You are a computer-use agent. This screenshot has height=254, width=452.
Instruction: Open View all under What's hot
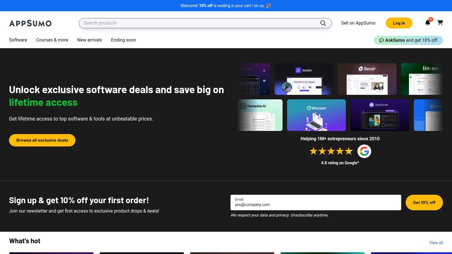(436, 243)
